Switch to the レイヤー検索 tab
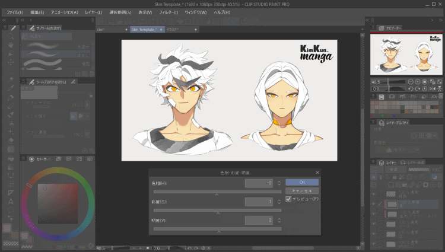The height and width of the screenshot is (252, 445). (x=412, y=162)
